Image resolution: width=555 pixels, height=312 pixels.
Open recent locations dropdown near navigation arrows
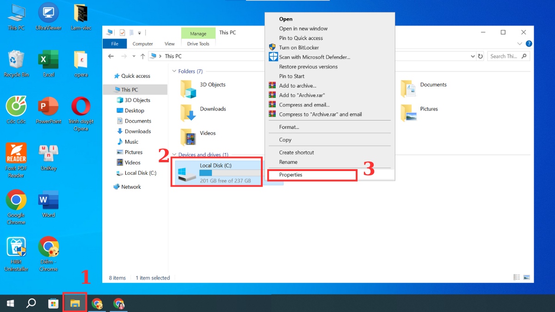point(134,56)
